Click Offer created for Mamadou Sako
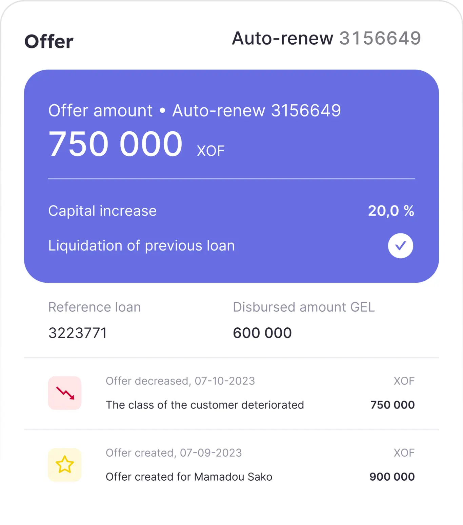The width and height of the screenshot is (463, 525). click(189, 477)
